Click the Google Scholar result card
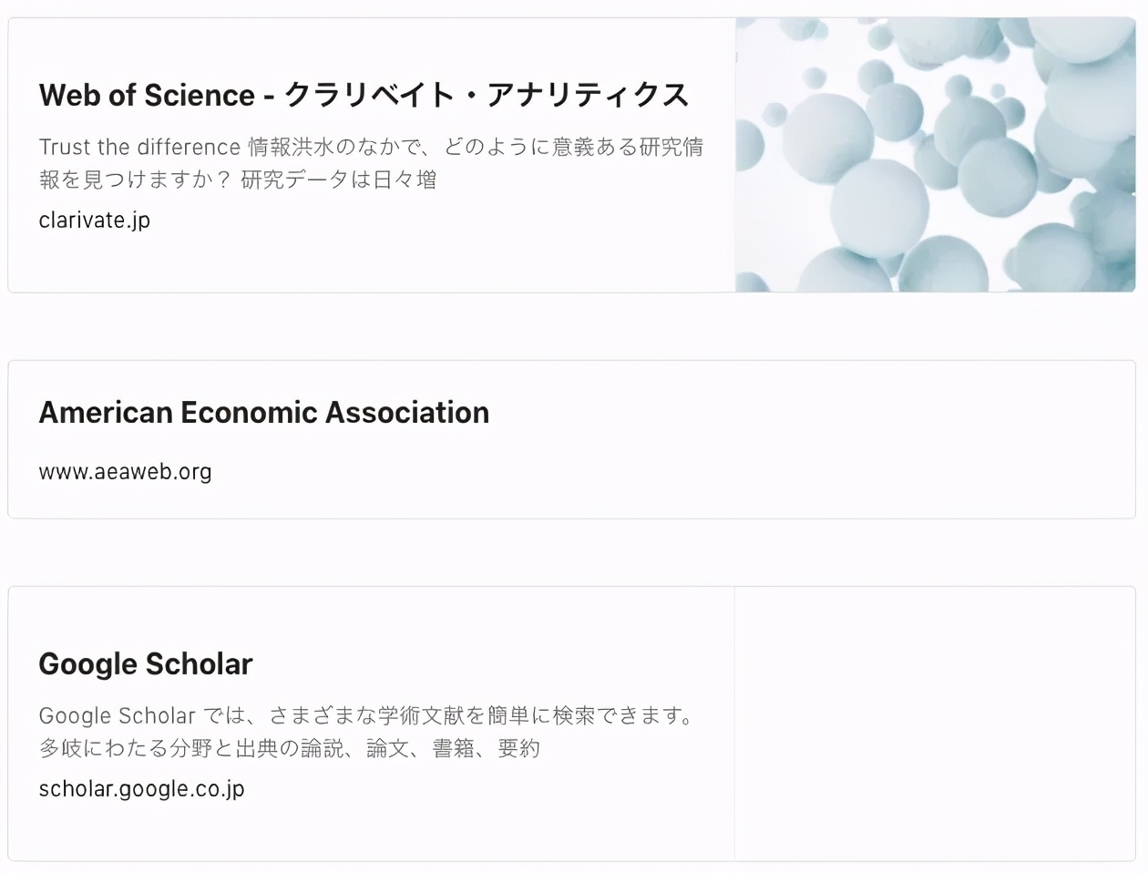Image resolution: width=1148 pixels, height=873 pixels. click(364, 724)
